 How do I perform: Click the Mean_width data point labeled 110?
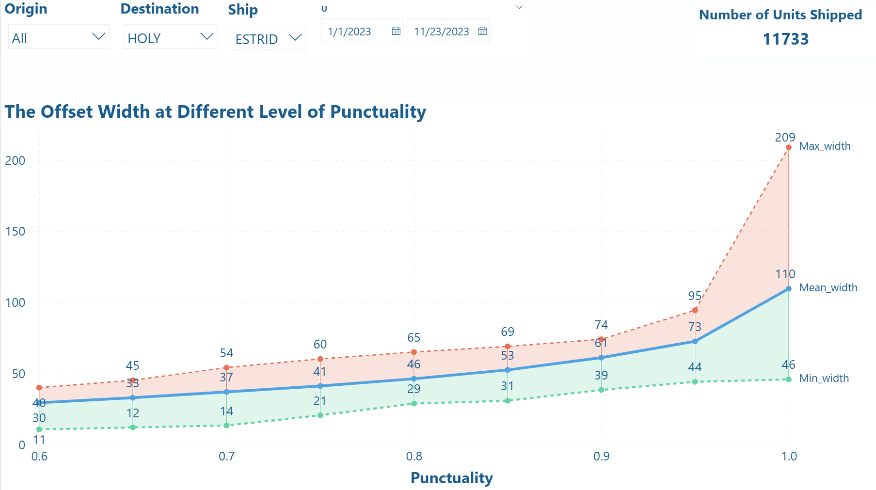(789, 289)
